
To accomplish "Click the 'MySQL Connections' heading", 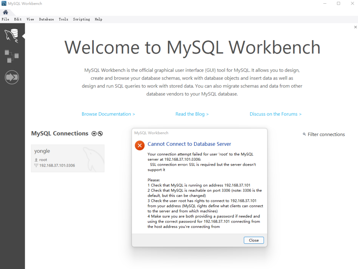I will tap(60, 134).
